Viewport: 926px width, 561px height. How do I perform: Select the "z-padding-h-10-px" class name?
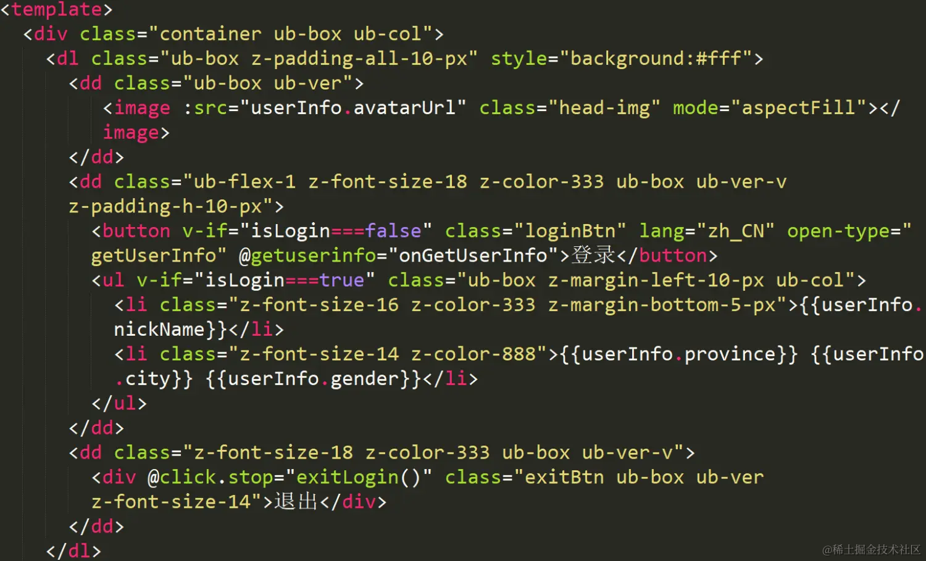tap(165, 206)
